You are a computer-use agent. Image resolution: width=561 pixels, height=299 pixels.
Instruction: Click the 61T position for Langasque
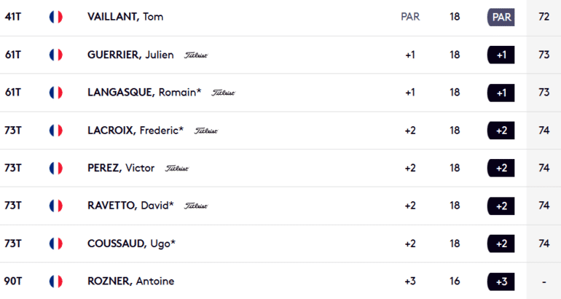point(13,93)
